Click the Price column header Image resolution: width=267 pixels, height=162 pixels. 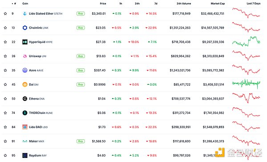tap(103, 4)
